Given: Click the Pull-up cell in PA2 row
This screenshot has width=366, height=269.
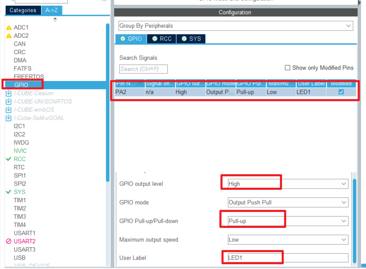Looking at the screenshot, I should (251, 92).
